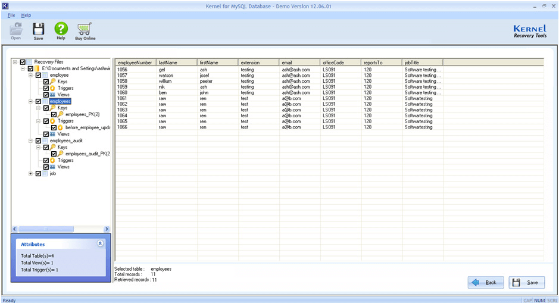This screenshot has width=559, height=303.
Task: Click table icon next to employee node
Action: click(x=45, y=75)
